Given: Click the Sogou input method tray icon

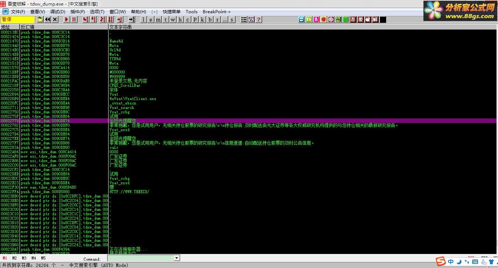Looking at the screenshot, I should click(x=441, y=262).
